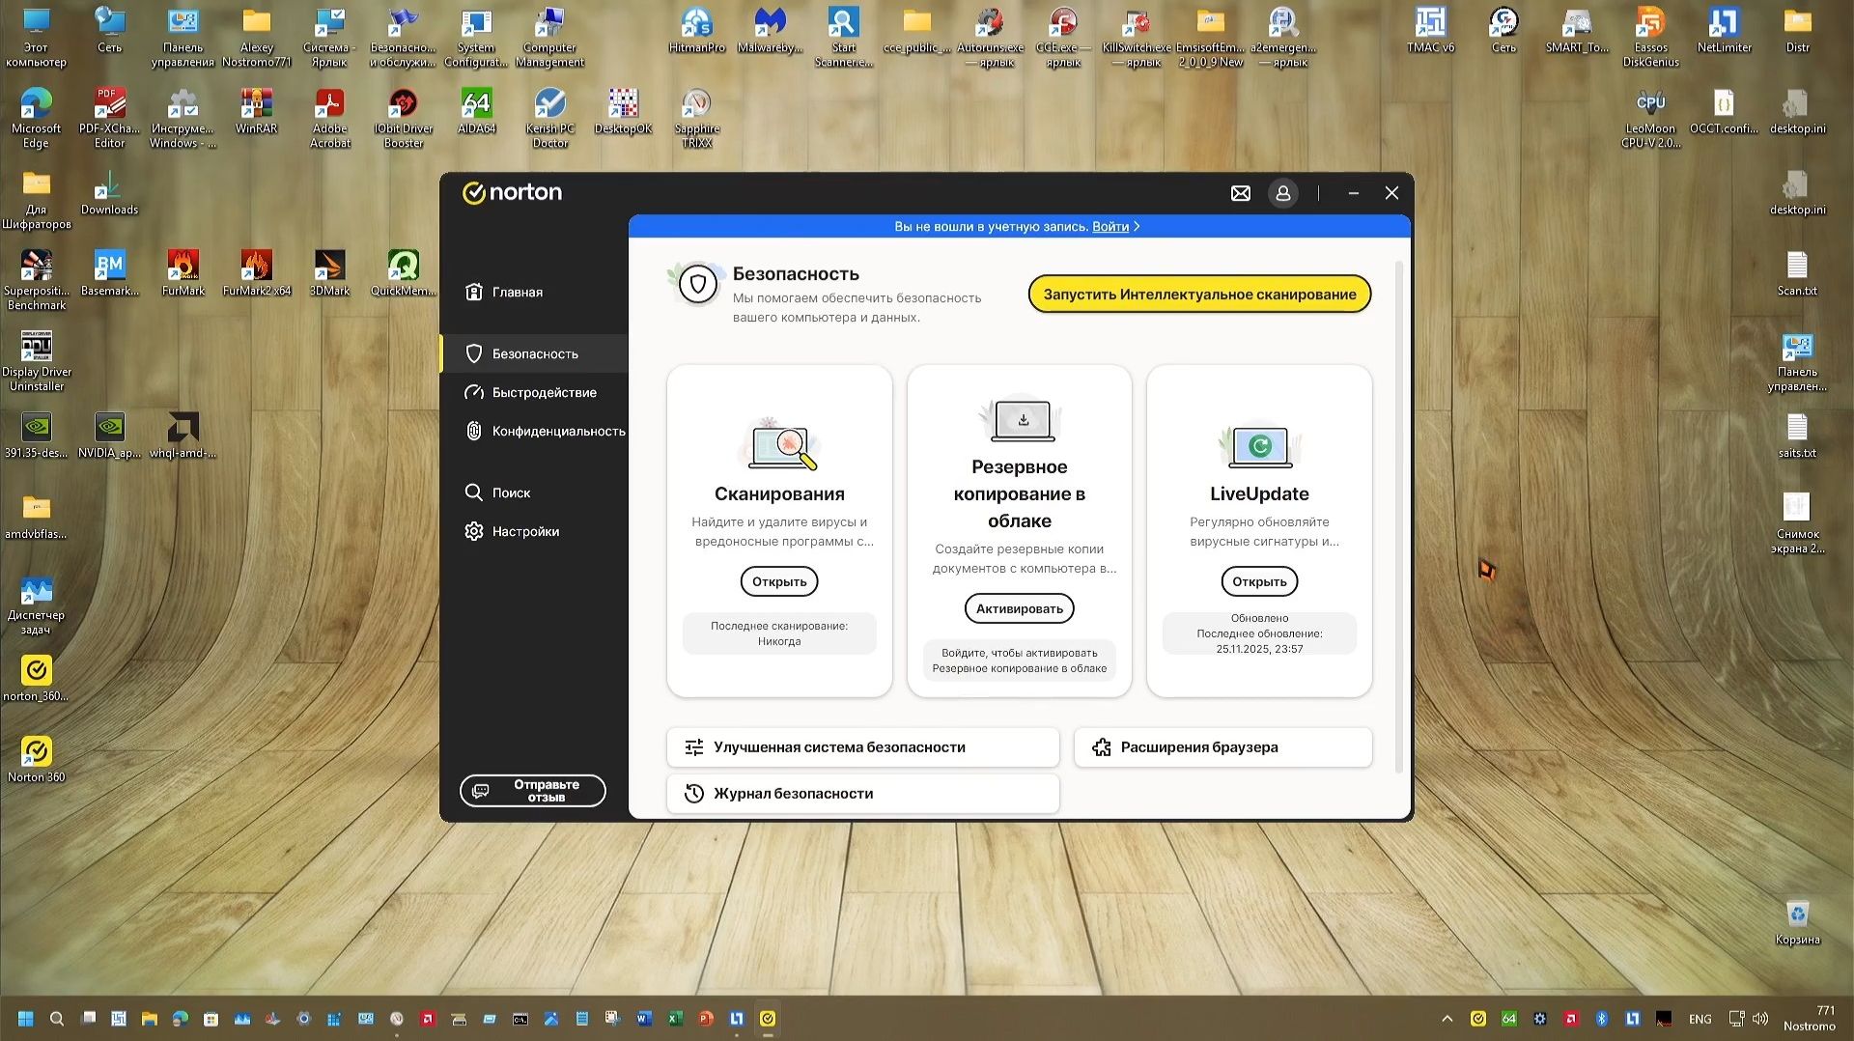Select Malwarebytes desktop icon

pos(770,30)
